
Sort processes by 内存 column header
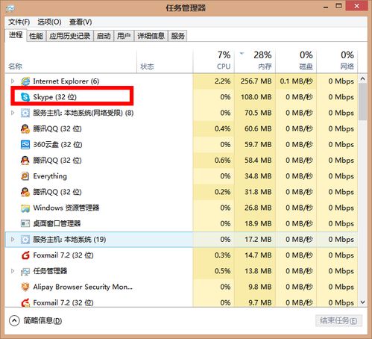click(x=255, y=60)
